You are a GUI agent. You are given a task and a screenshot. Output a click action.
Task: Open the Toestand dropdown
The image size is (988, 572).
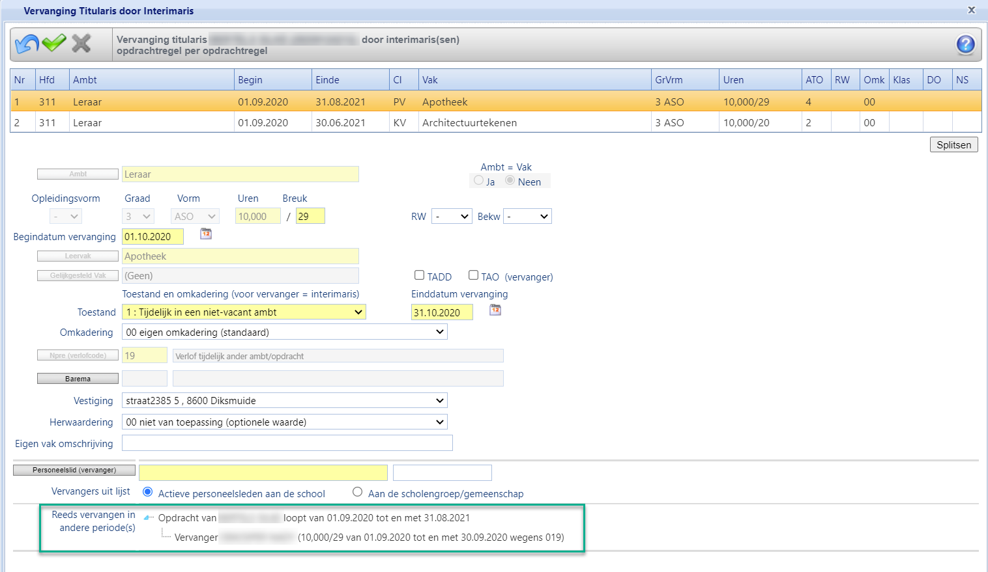click(244, 312)
